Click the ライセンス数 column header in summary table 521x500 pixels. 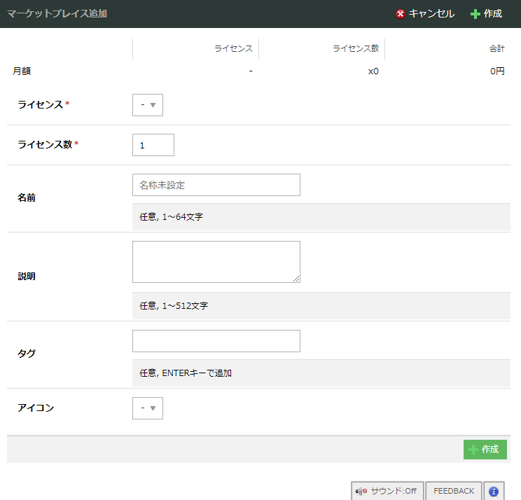click(x=356, y=48)
